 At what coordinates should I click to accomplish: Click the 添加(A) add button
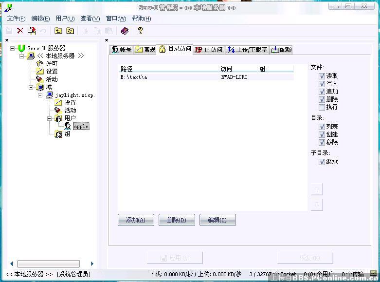coord(136,220)
